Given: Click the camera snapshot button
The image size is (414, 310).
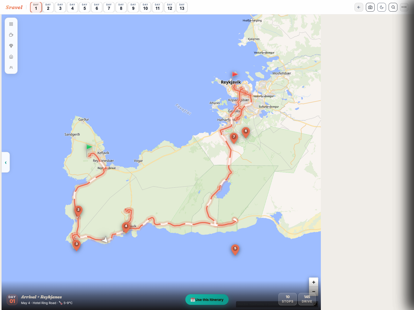Looking at the screenshot, I should click(x=370, y=7).
